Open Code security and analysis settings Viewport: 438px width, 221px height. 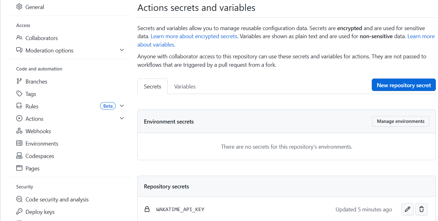click(57, 200)
